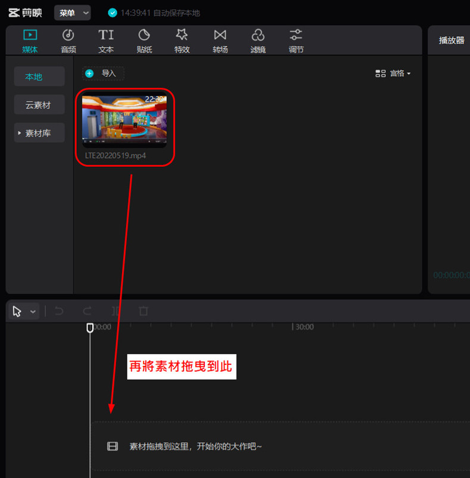Click the 转场 (Transition) icon
The height and width of the screenshot is (478, 470).
pyautogui.click(x=220, y=41)
